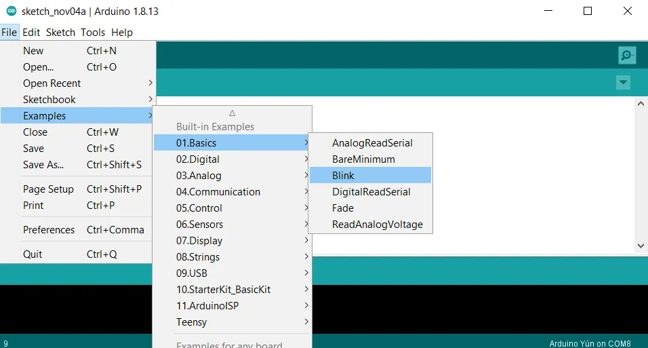Open the Serial Monitor magnifier icon
Screen dimensions: 648x348
point(627,55)
